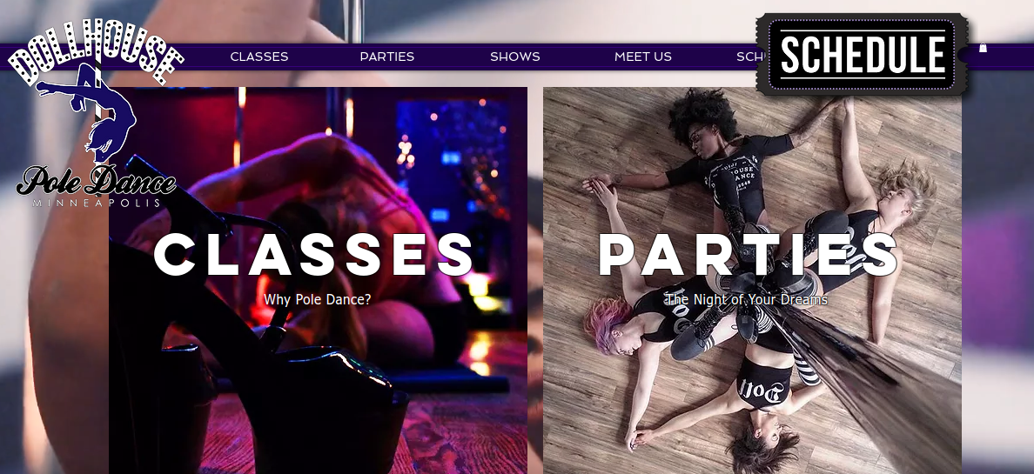This screenshot has height=474, width=1034.
Task: Click the partially hidden SCH navigation item
Action: (x=748, y=57)
